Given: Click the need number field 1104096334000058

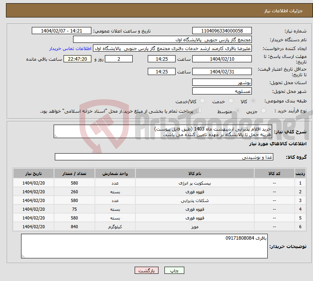Looking at the screenshot, I should point(222,31).
